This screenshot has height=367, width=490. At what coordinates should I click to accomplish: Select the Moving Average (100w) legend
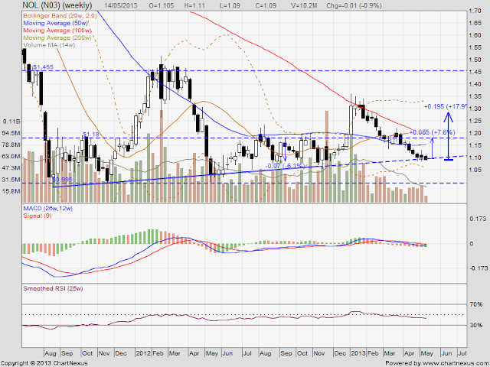point(57,31)
